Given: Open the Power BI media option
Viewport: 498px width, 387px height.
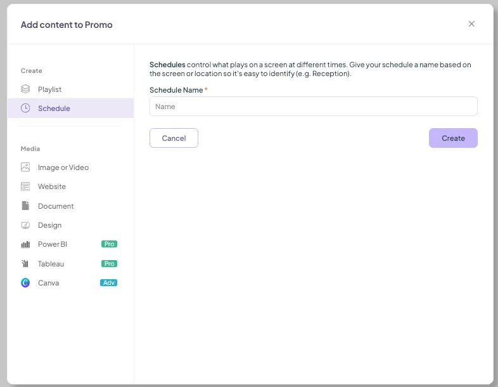Looking at the screenshot, I should (x=70, y=244).
